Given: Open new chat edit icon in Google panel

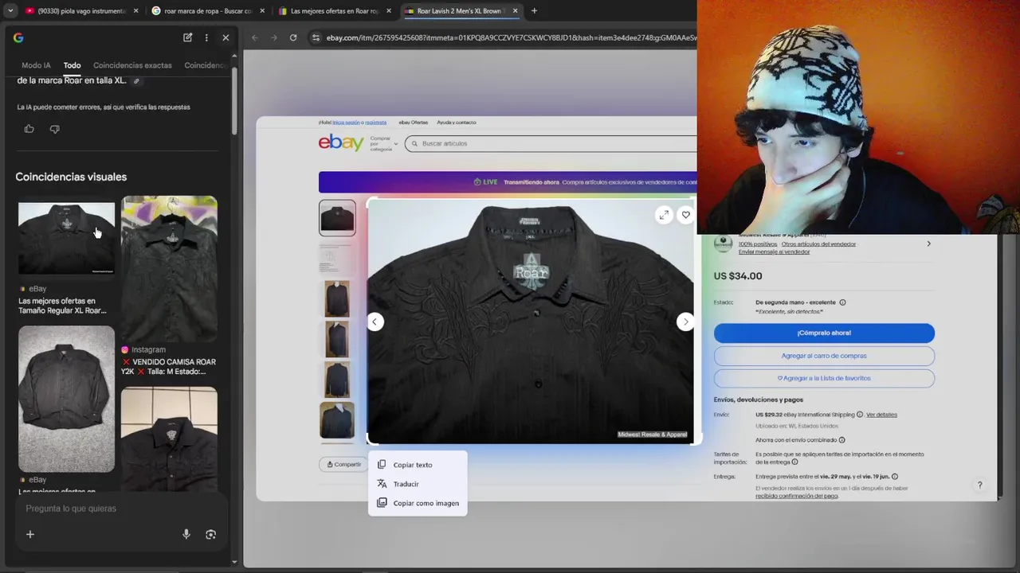Looking at the screenshot, I should (187, 37).
